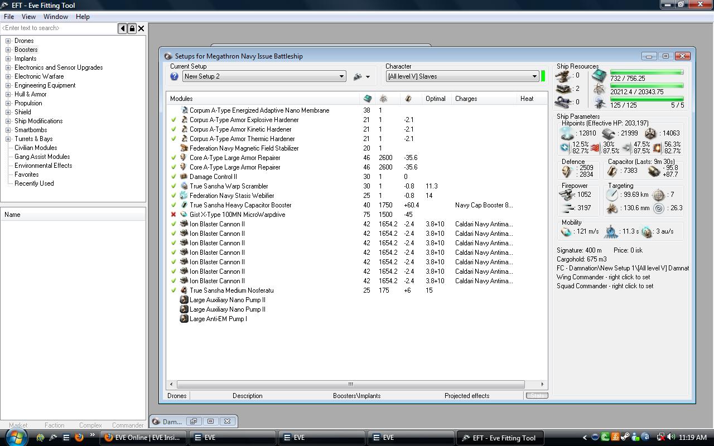The image size is (714, 446).
Task: Open the Window menu
Action: (56, 17)
